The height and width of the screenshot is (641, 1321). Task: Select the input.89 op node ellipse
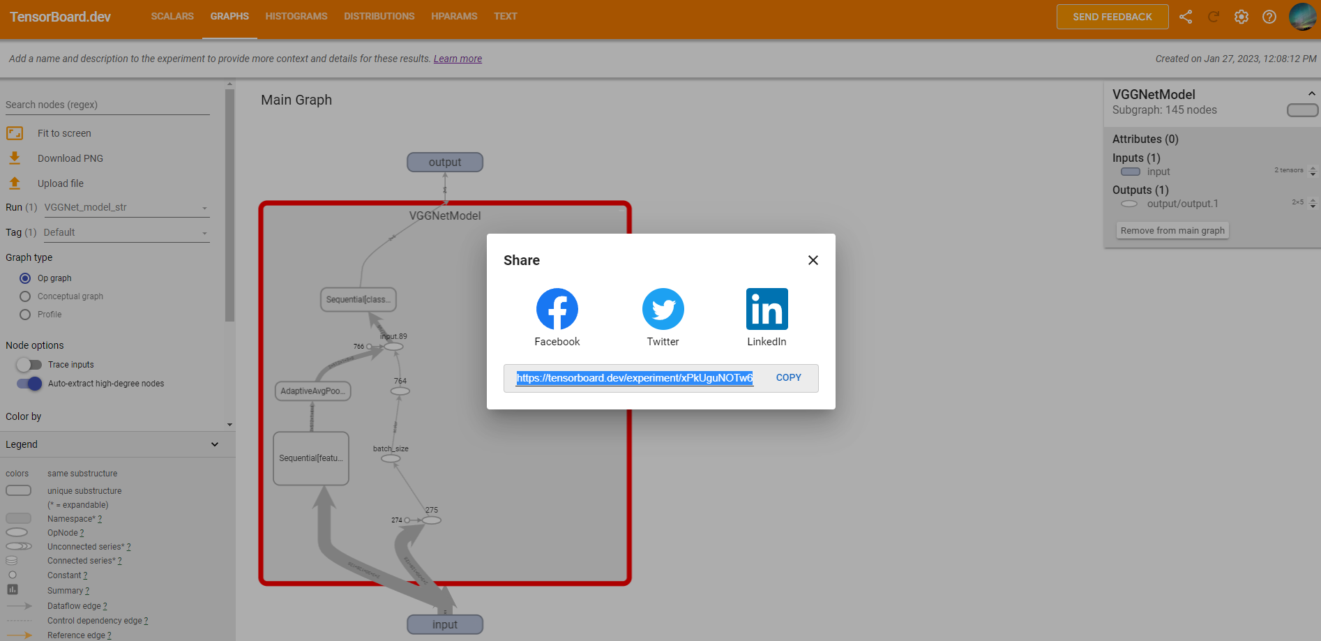[393, 347]
